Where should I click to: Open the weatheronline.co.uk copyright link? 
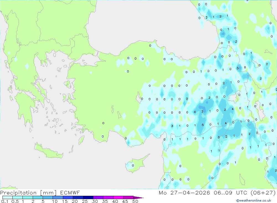tap(254, 201)
